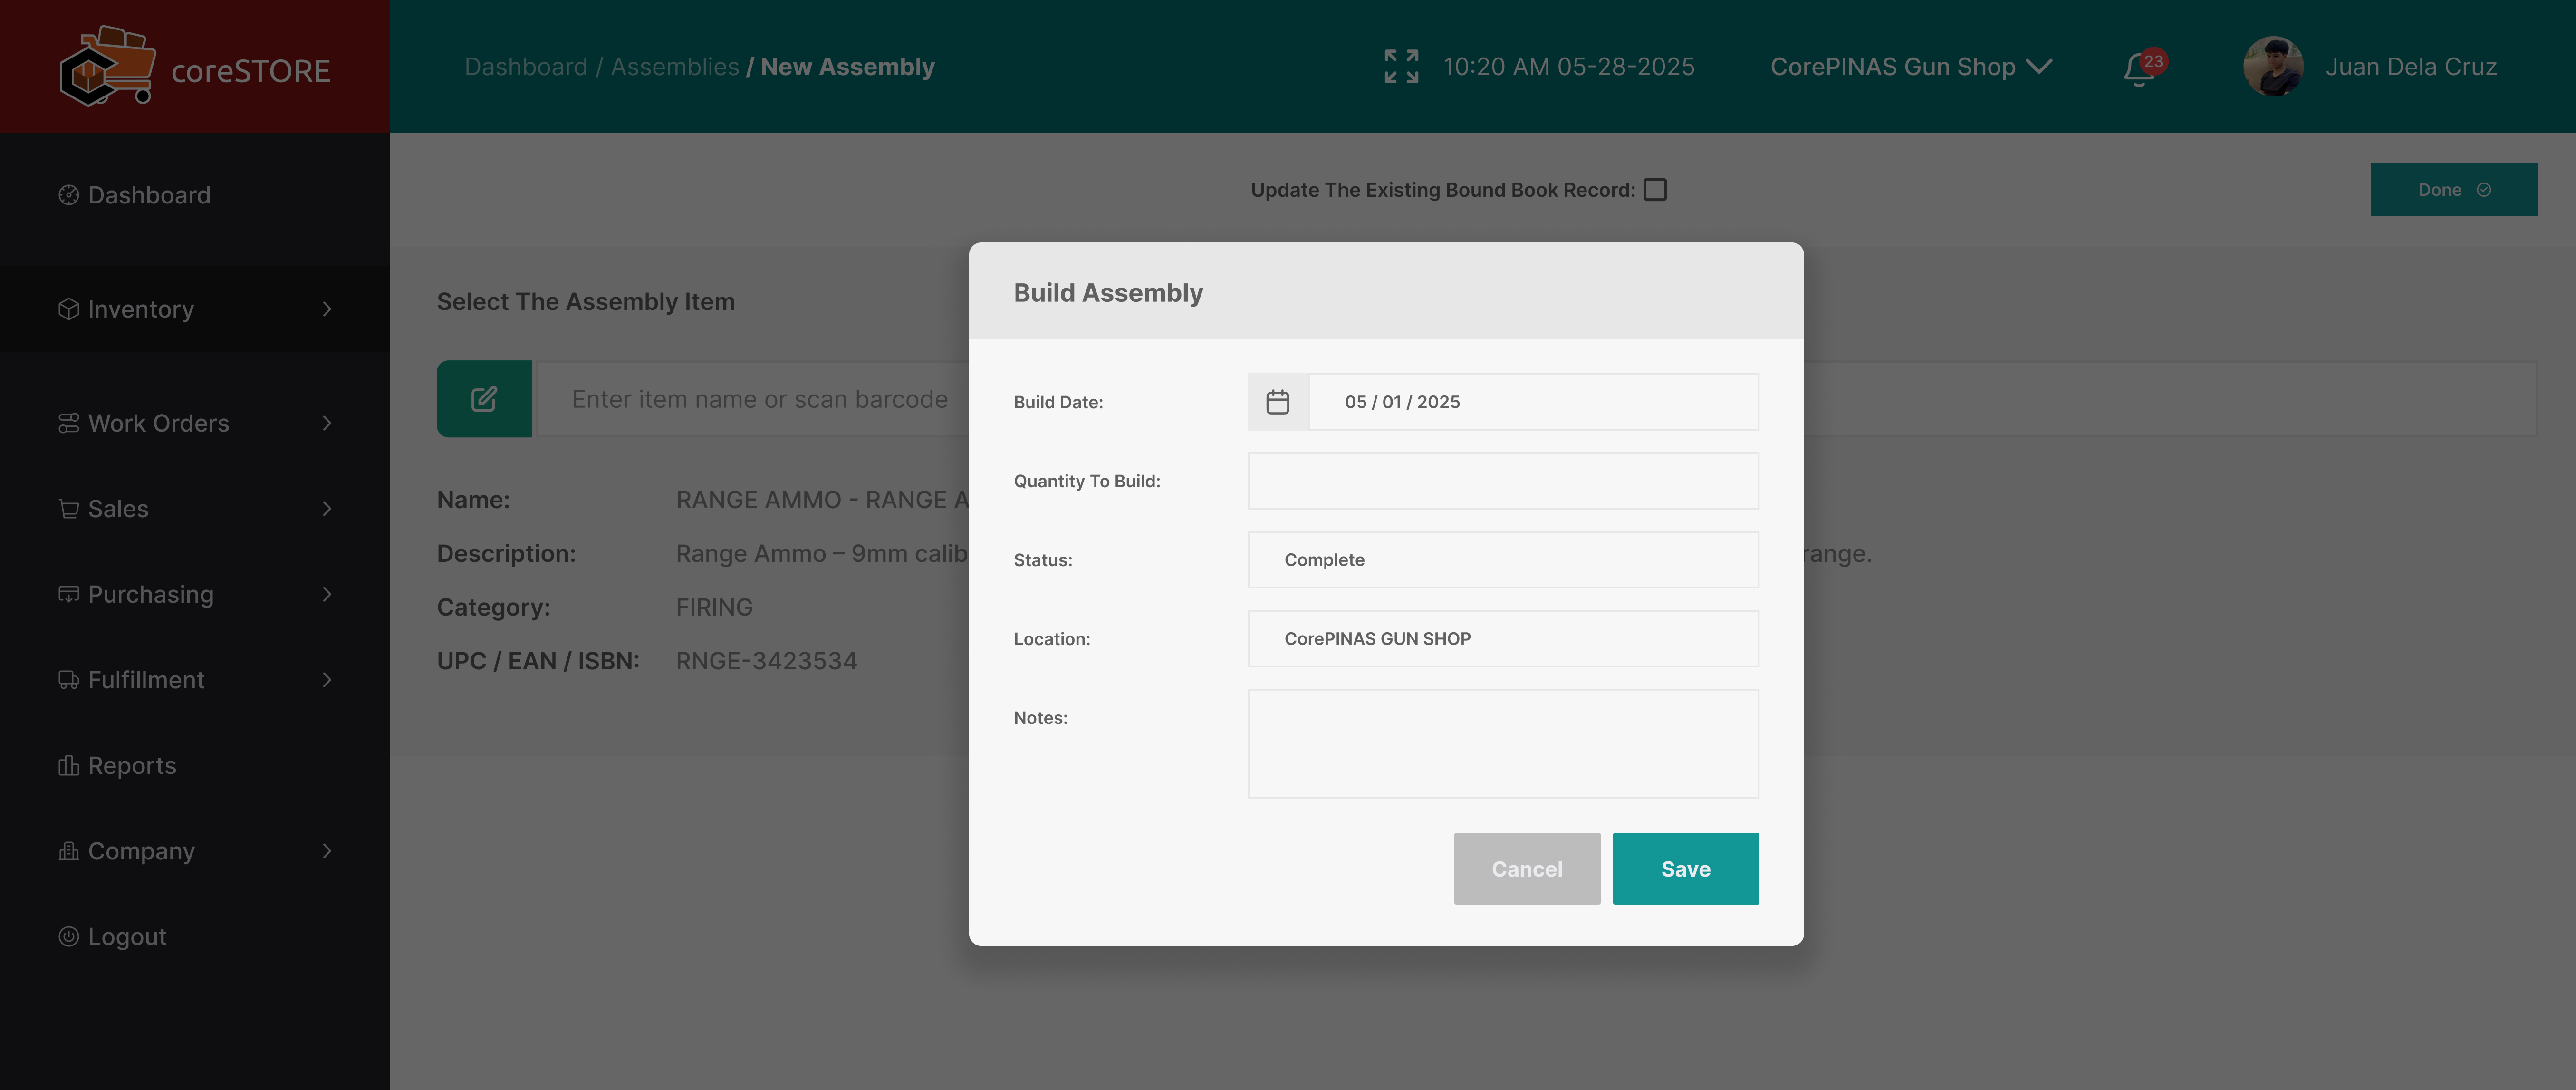Expand the Inventory menu chevron
The image size is (2576, 1090).
(x=327, y=309)
